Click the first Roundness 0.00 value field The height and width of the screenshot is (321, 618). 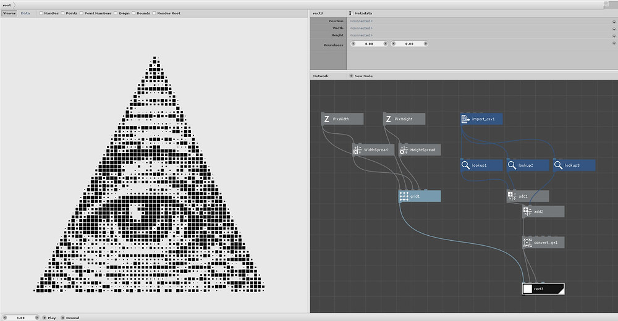369,44
